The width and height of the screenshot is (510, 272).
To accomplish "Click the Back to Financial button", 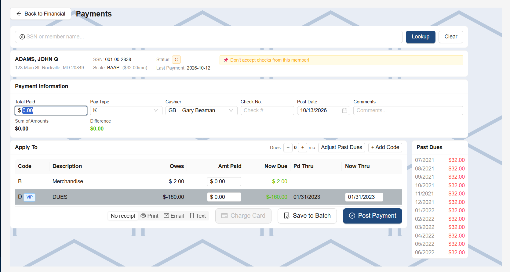I will (x=41, y=14).
